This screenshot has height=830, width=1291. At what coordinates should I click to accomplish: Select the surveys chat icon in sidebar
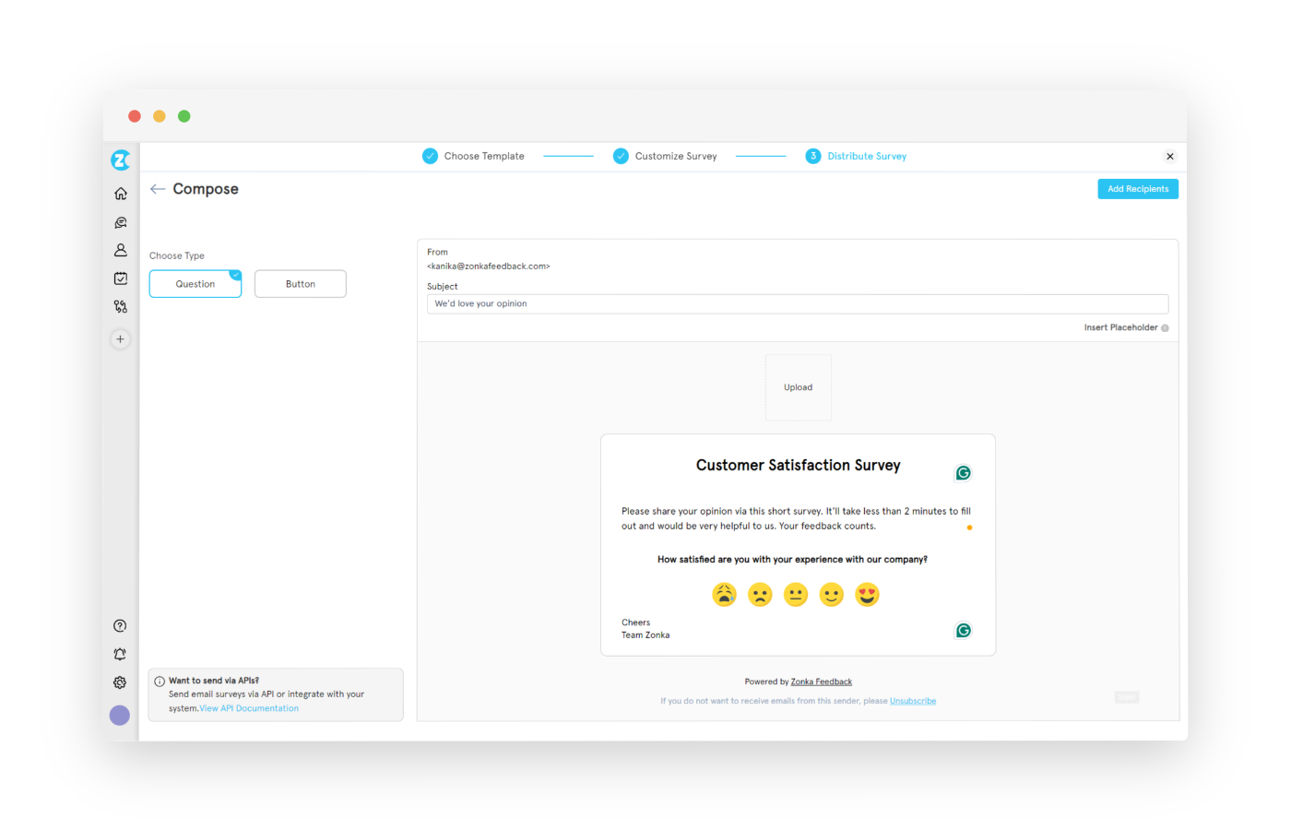pyautogui.click(x=120, y=221)
